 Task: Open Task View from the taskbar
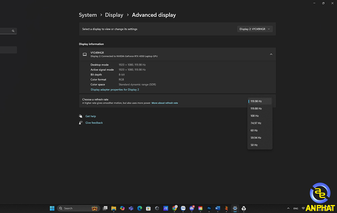point(105,208)
